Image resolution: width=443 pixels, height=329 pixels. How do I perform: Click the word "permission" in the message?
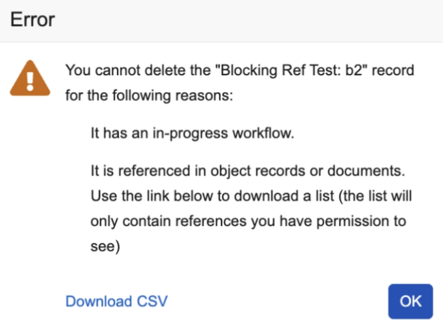pos(358,221)
